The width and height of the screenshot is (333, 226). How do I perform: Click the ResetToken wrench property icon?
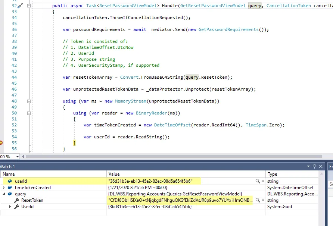pyautogui.click(x=16, y=200)
